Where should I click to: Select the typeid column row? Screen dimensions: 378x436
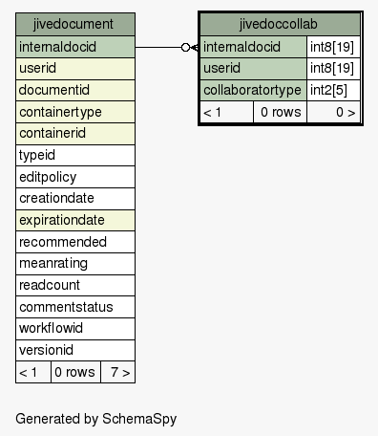(x=75, y=155)
